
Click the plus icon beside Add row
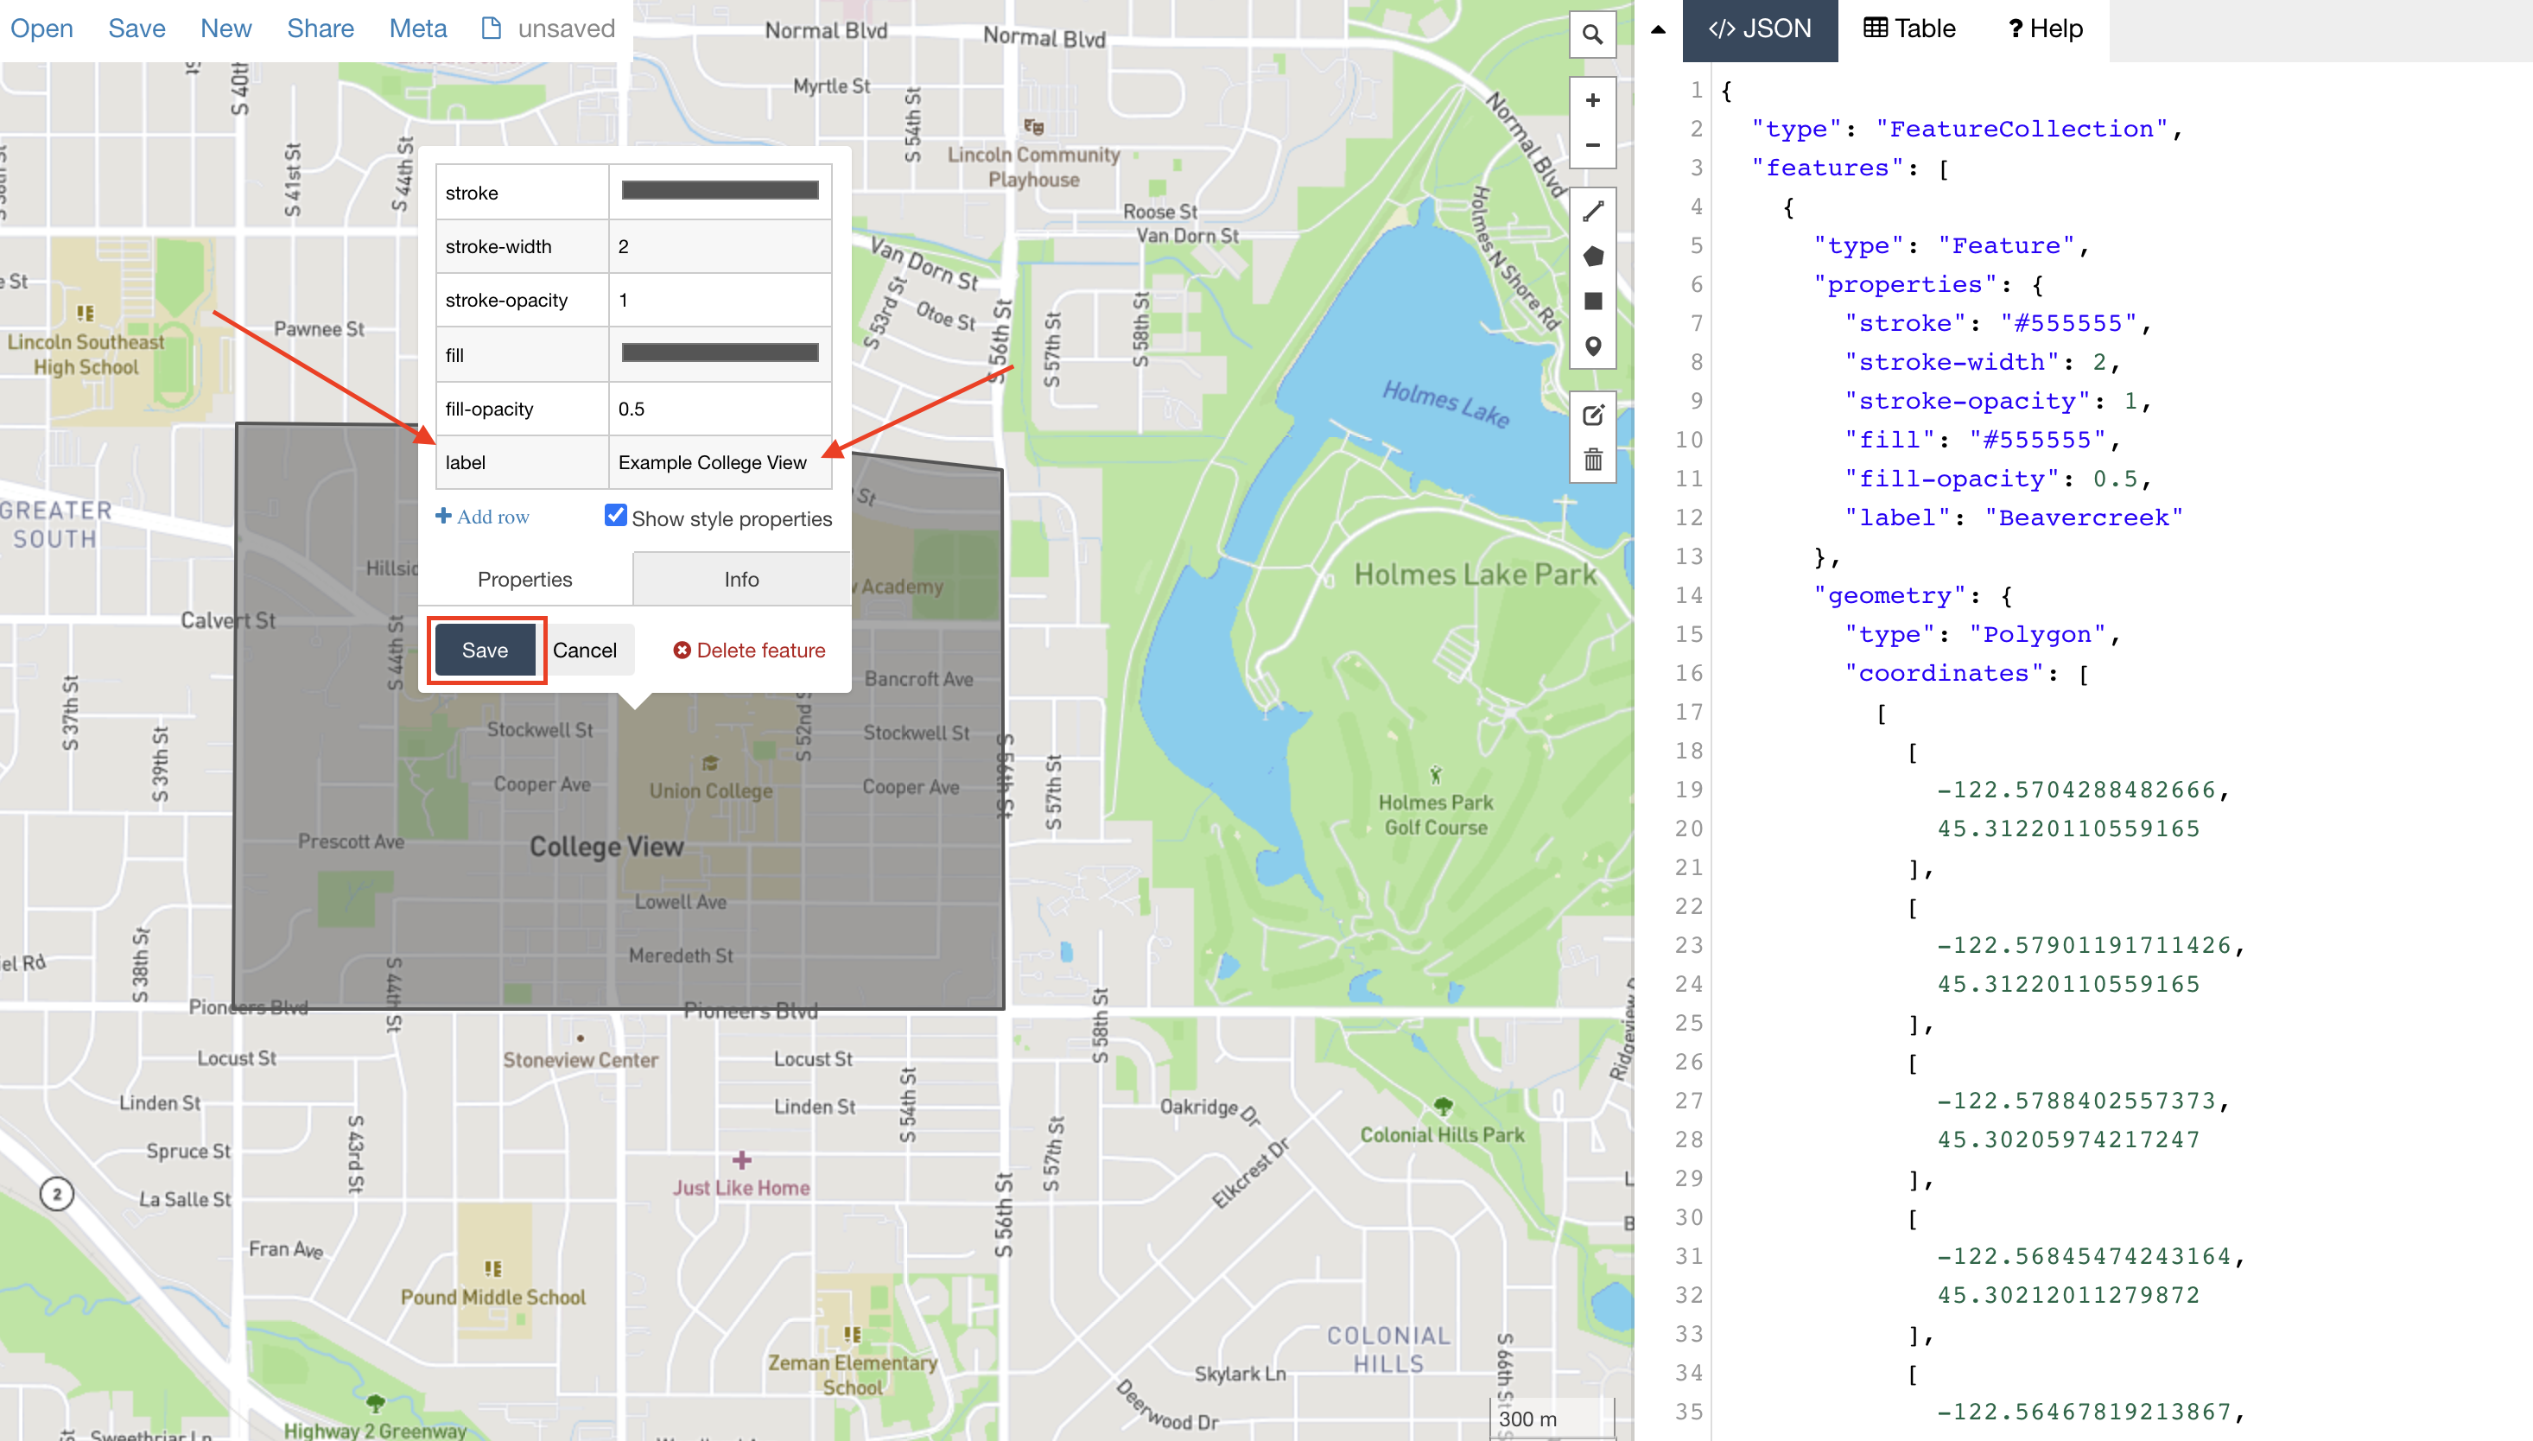point(443,516)
